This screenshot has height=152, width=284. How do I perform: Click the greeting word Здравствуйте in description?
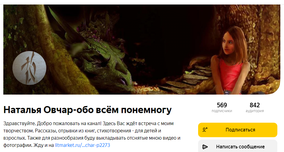point(19,124)
